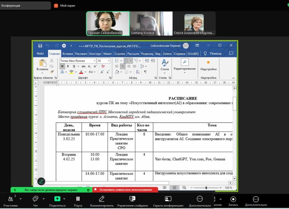The width and height of the screenshot is (289, 209).
Task: Toggle bold formatting (Ж) in ribbon
Action: coord(62,67)
